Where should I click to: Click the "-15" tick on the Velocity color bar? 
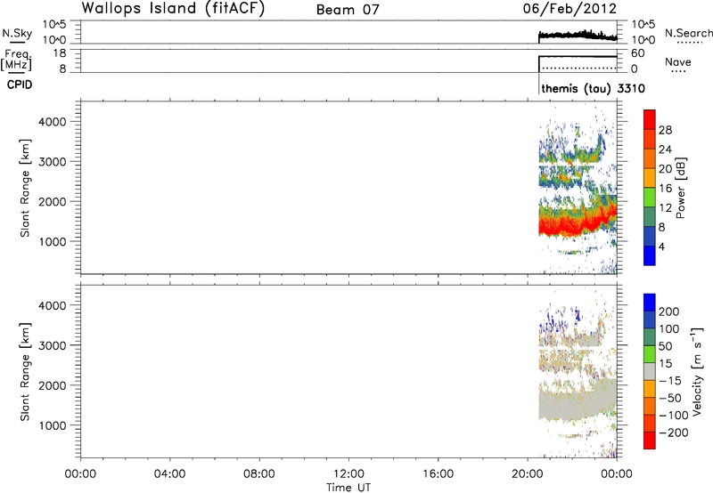pos(670,381)
